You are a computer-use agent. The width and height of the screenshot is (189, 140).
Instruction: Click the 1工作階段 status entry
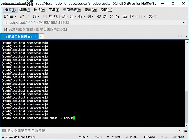coord(149,137)
